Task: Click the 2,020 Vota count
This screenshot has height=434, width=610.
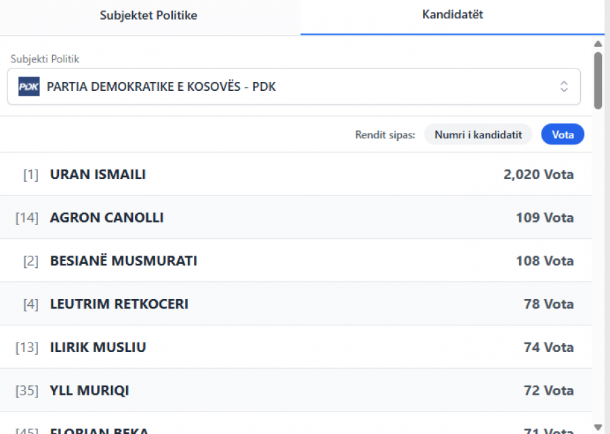Action: tap(538, 174)
